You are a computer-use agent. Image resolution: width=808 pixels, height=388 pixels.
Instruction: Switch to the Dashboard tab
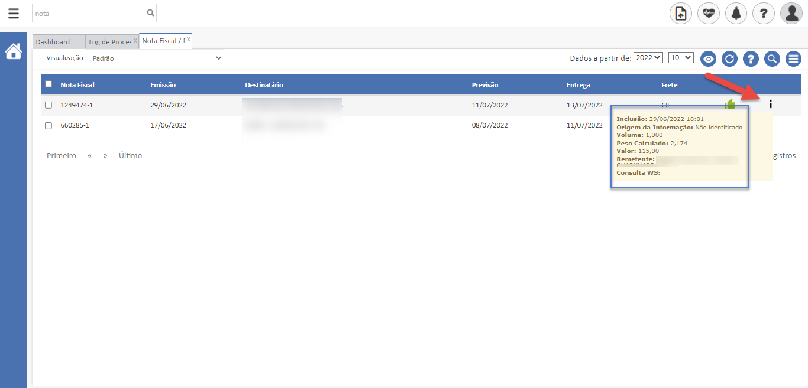click(53, 42)
